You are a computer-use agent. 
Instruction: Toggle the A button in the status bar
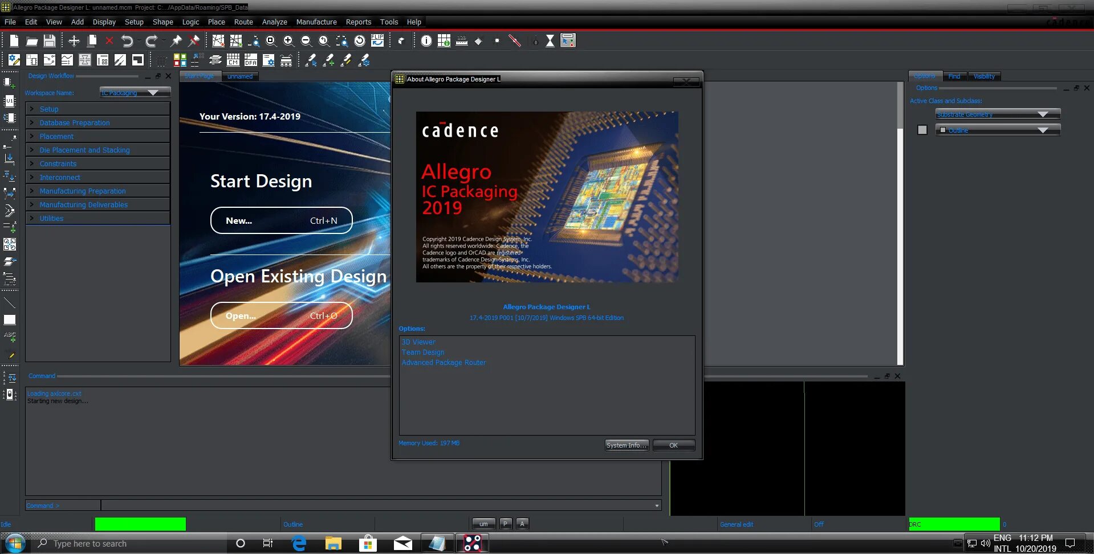click(522, 524)
